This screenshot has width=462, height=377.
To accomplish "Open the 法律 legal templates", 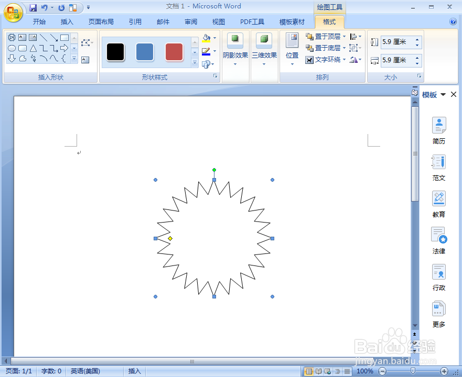I will point(439,241).
